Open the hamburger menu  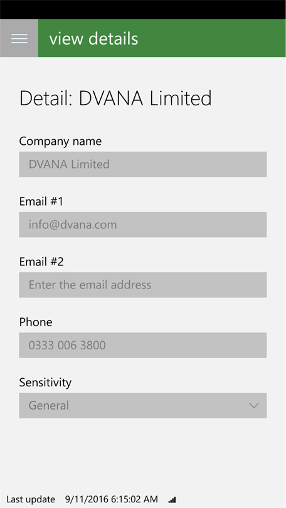tap(19, 38)
